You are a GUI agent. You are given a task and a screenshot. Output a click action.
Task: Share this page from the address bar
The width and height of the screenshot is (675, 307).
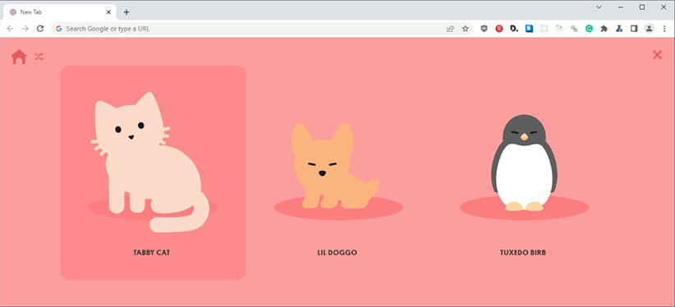pos(450,29)
